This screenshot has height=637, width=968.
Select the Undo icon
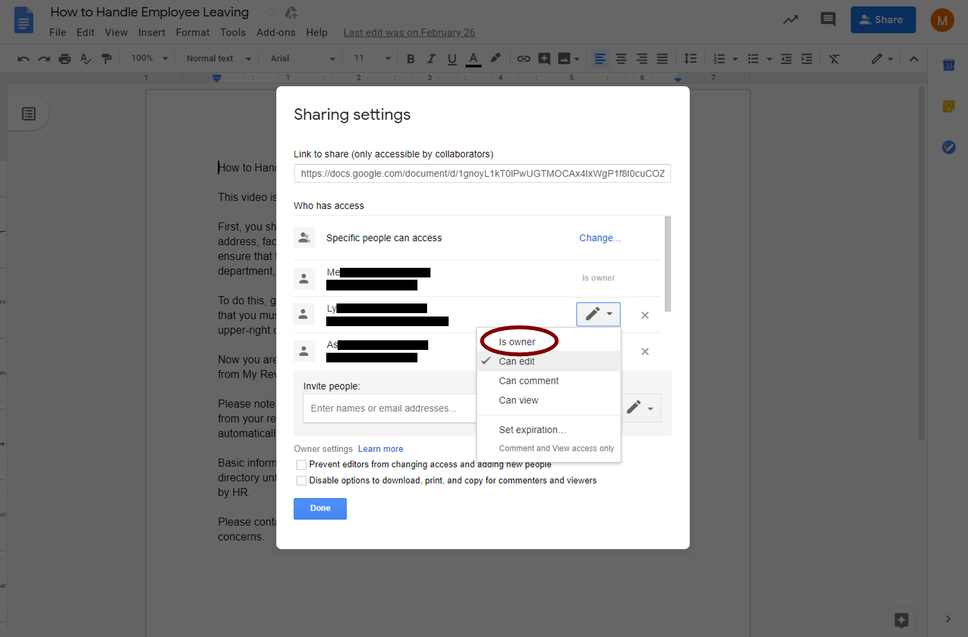click(x=23, y=58)
